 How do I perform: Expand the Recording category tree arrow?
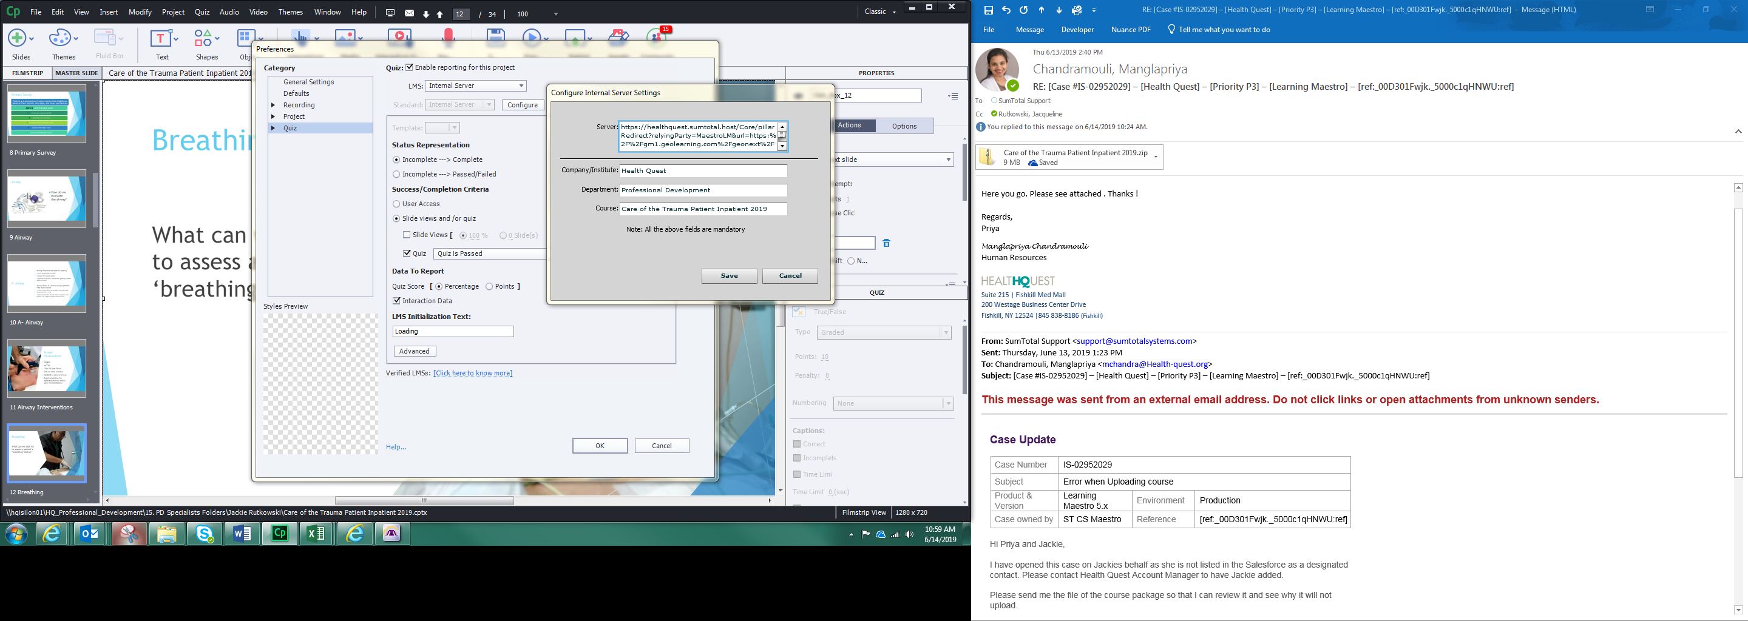click(273, 105)
